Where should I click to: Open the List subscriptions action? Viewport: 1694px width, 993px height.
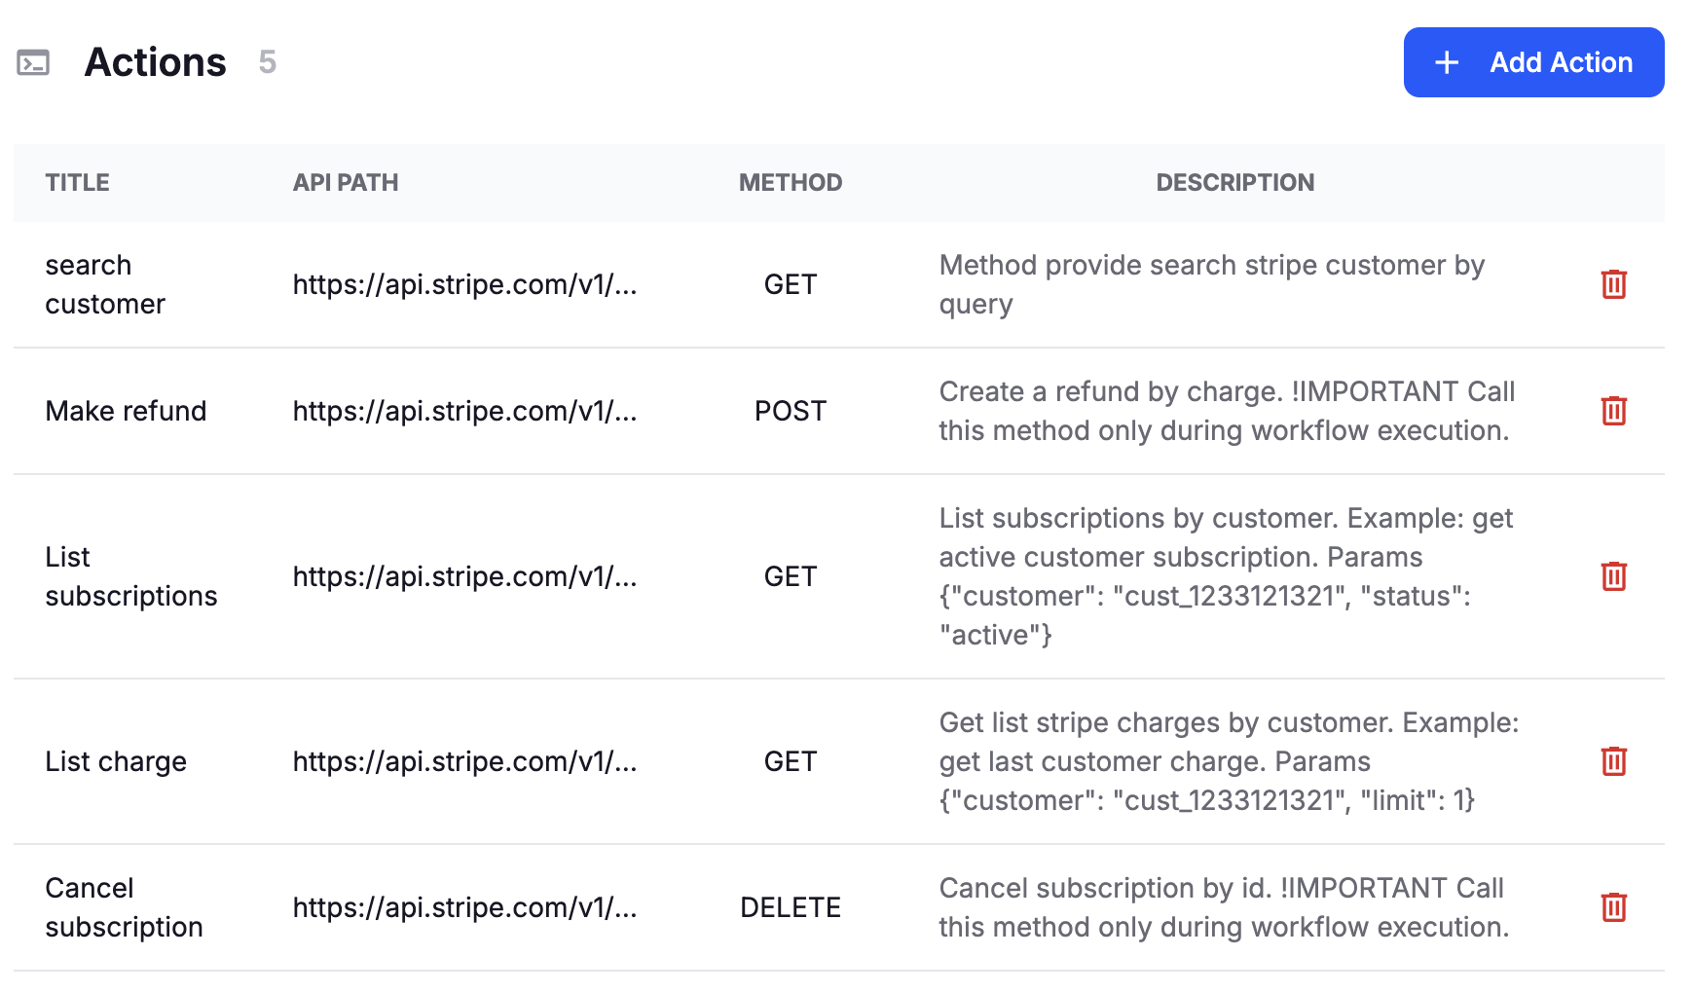click(x=131, y=576)
